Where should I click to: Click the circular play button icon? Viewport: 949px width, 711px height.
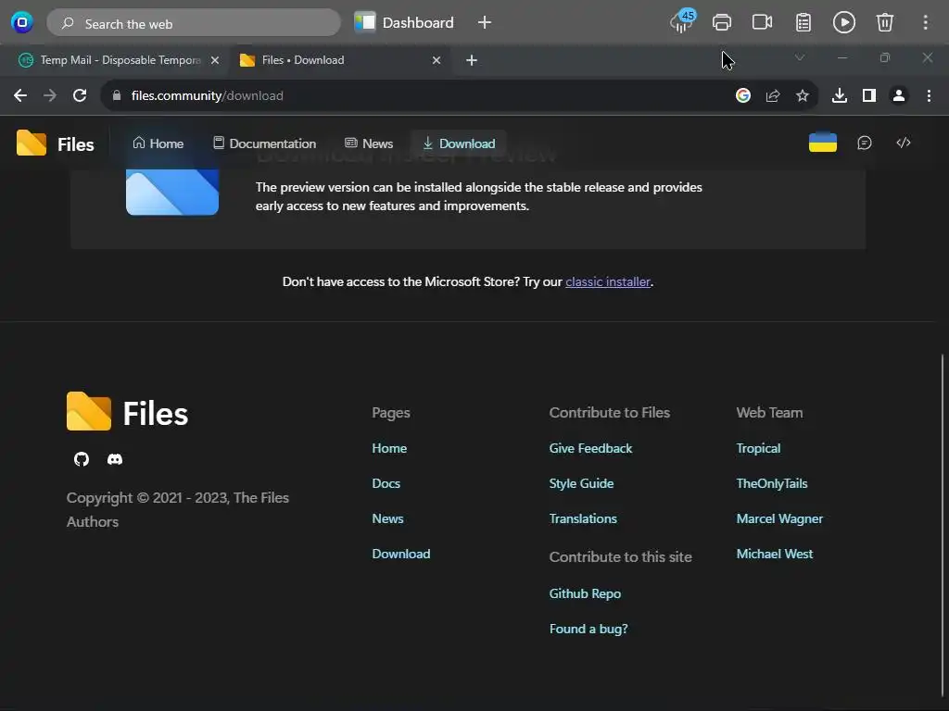click(843, 22)
